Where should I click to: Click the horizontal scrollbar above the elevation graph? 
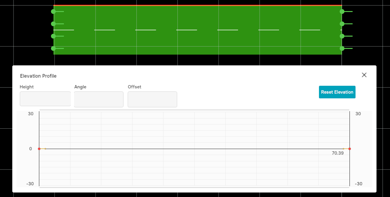(194, 110)
